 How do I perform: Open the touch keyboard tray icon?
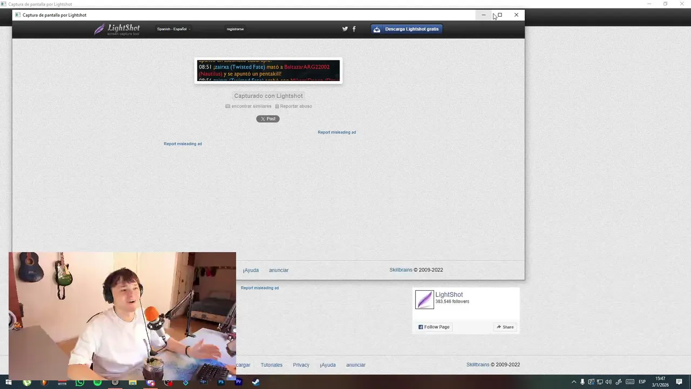[x=630, y=382]
